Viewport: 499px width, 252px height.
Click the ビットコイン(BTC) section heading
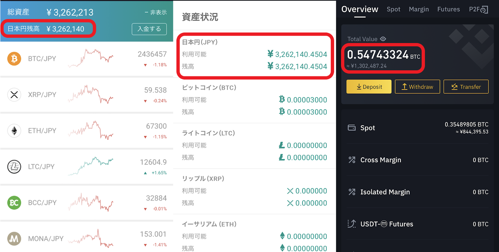[x=209, y=88]
